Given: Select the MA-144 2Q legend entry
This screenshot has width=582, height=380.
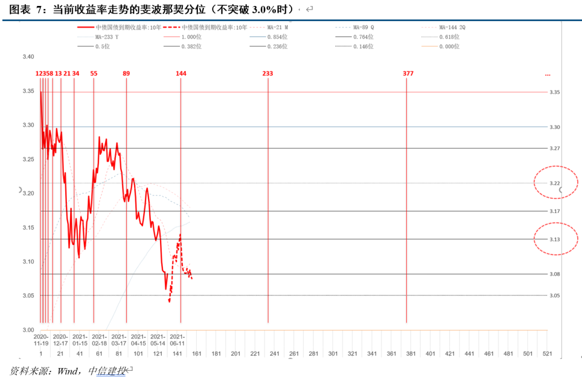Looking at the screenshot, I should tap(443, 27).
